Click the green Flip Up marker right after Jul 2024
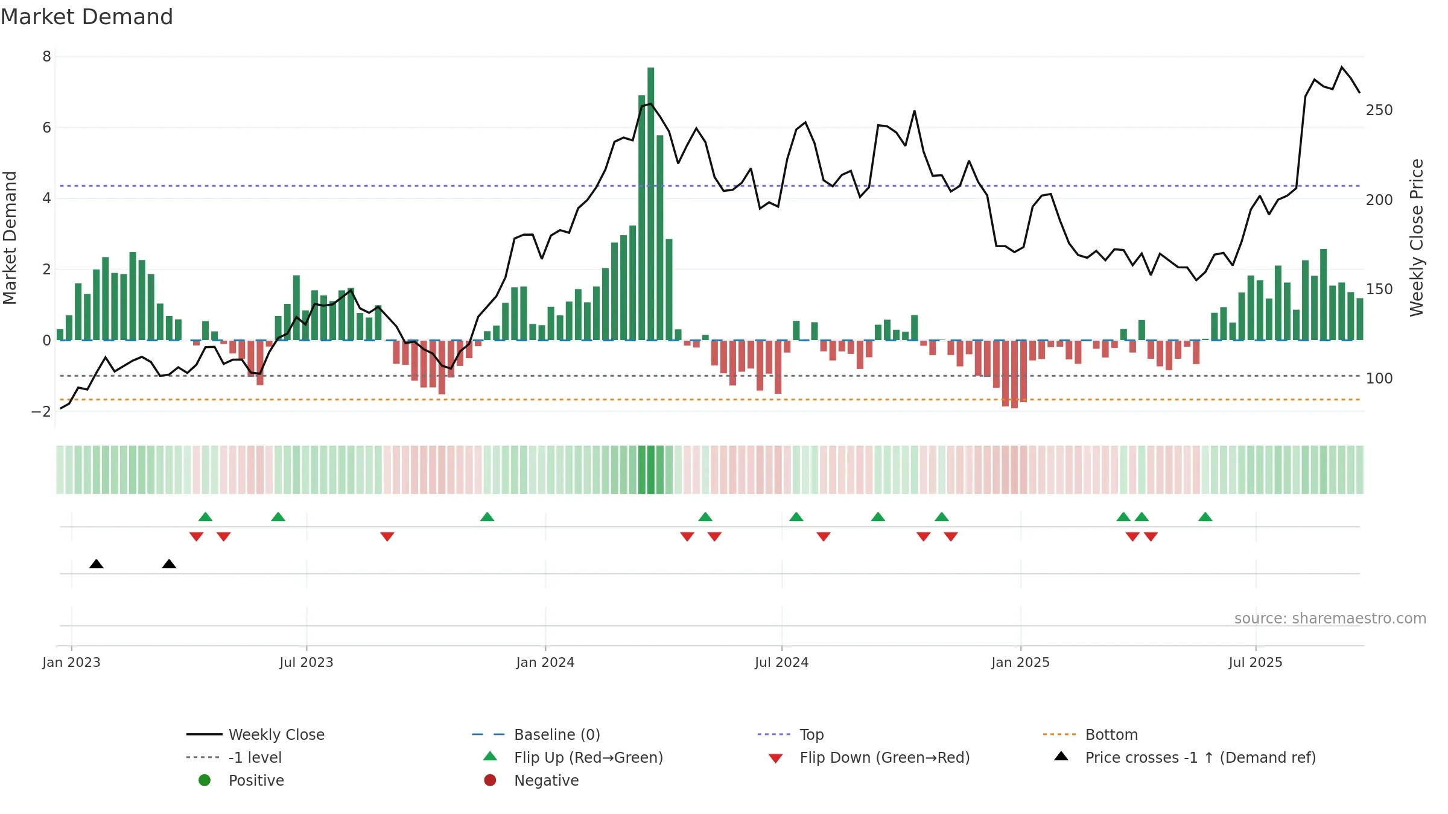This screenshot has height=814, width=1448. click(796, 517)
